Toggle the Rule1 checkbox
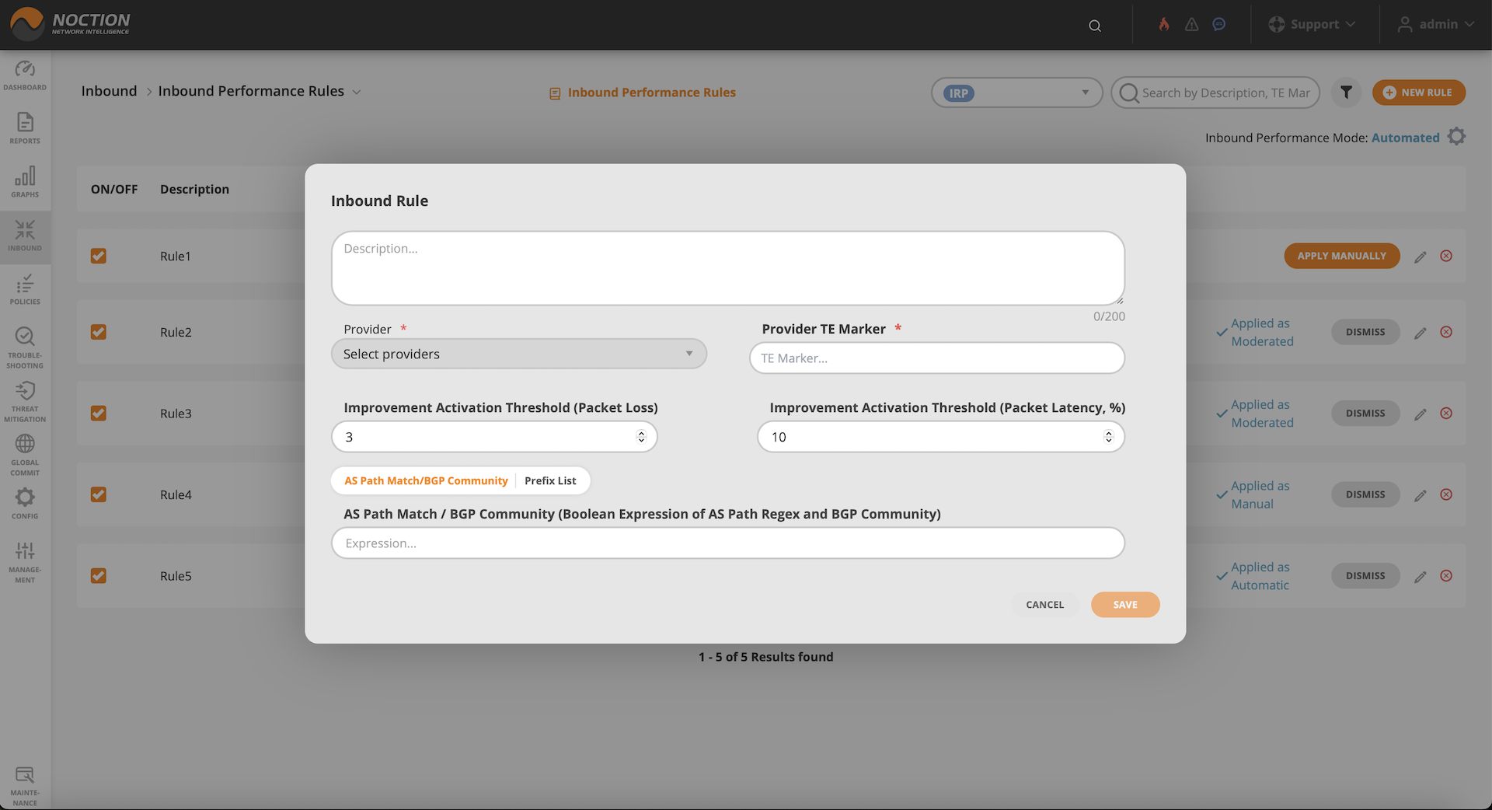The width and height of the screenshot is (1492, 810). (99, 256)
